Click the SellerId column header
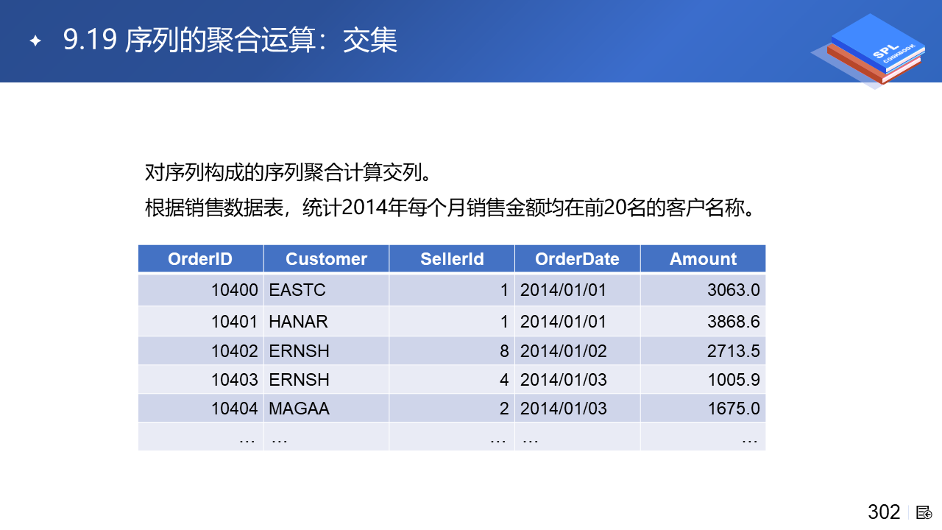 [x=452, y=259]
